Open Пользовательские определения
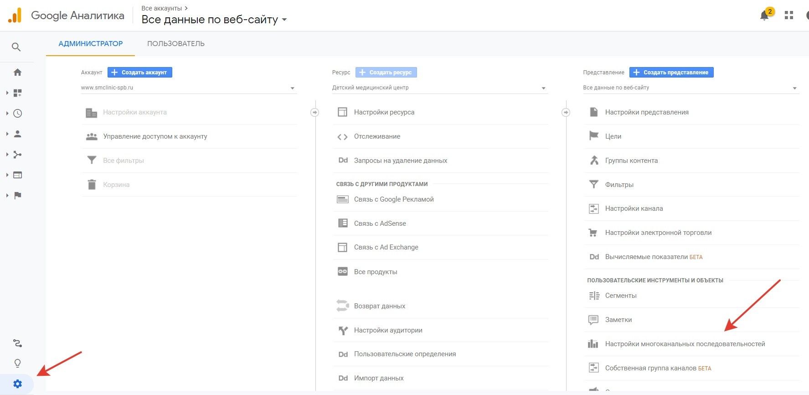This screenshot has width=809, height=395. [405, 354]
